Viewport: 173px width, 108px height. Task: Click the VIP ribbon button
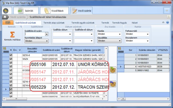(8, 23)
